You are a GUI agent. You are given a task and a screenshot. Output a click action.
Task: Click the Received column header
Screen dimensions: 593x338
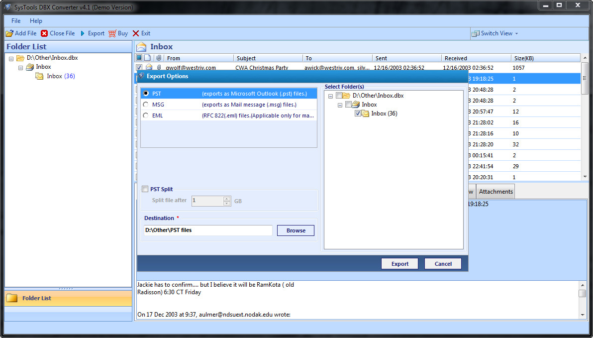[476, 58]
